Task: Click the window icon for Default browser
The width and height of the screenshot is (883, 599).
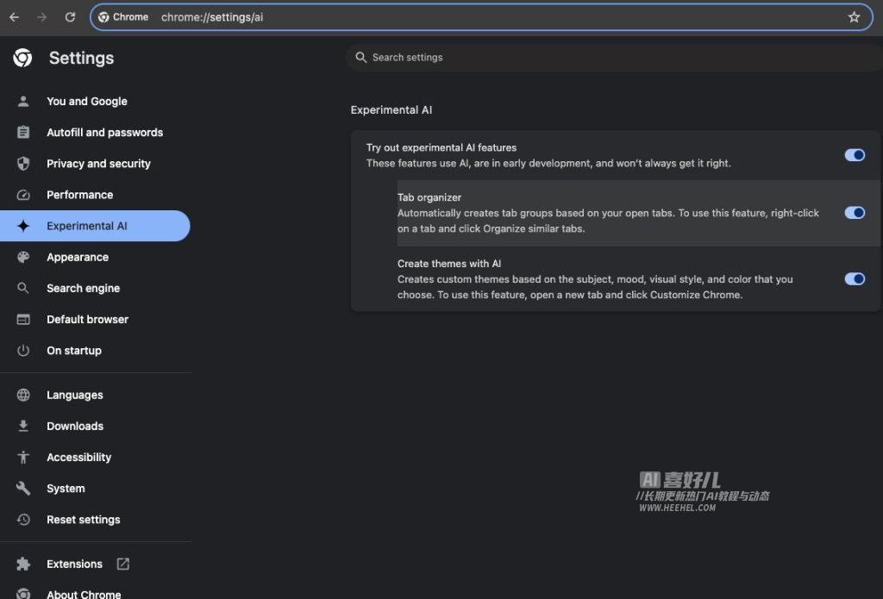Action: (x=23, y=319)
